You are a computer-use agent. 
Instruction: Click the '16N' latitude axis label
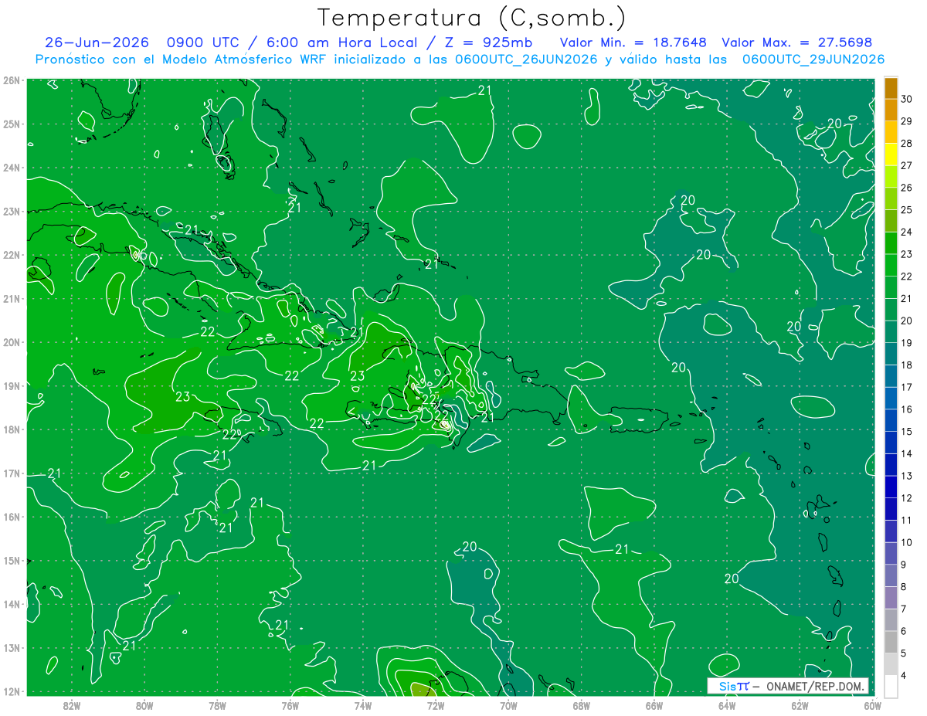[11, 517]
